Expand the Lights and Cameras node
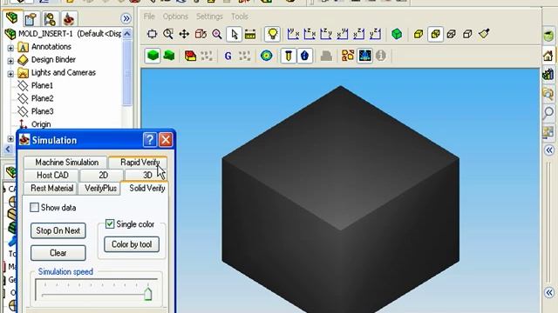Viewport: 558px width, 313px height. point(10,74)
